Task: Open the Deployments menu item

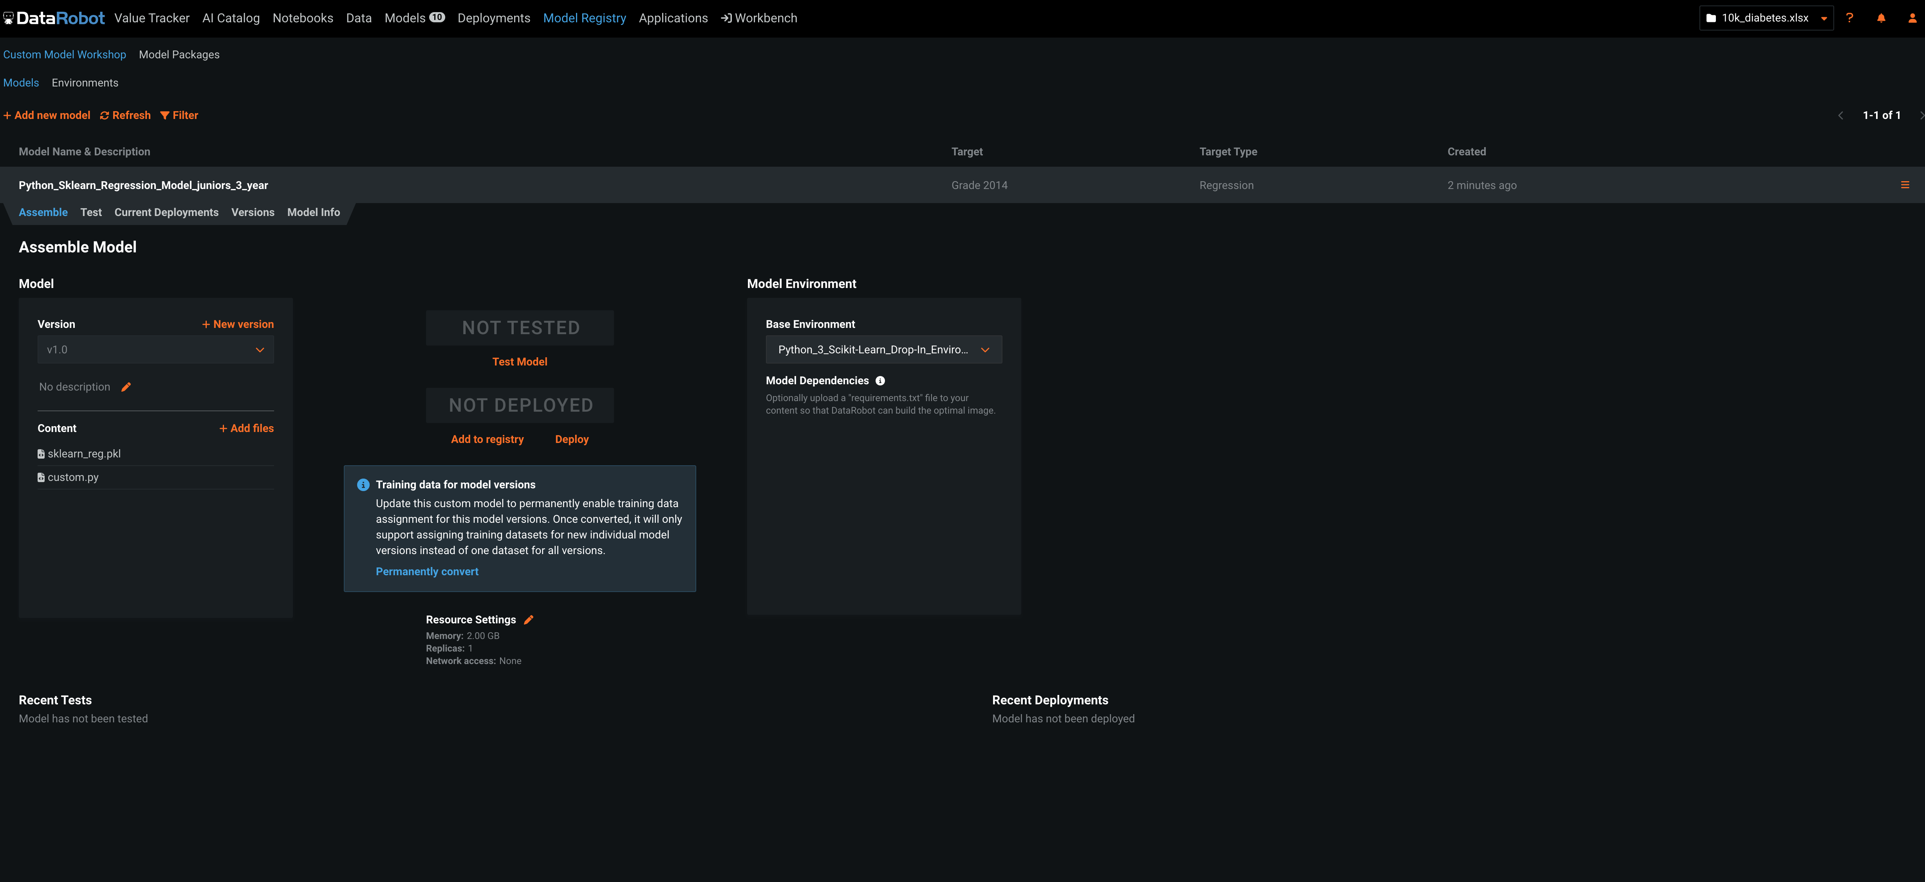Action: 493,18
